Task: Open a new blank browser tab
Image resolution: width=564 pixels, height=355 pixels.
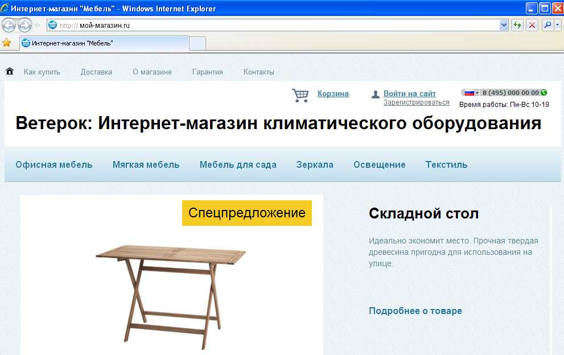Action: point(197,43)
